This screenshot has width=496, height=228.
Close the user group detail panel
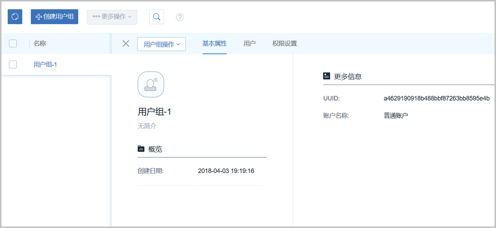(x=126, y=44)
